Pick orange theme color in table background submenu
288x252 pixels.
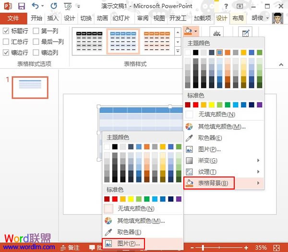147,147
